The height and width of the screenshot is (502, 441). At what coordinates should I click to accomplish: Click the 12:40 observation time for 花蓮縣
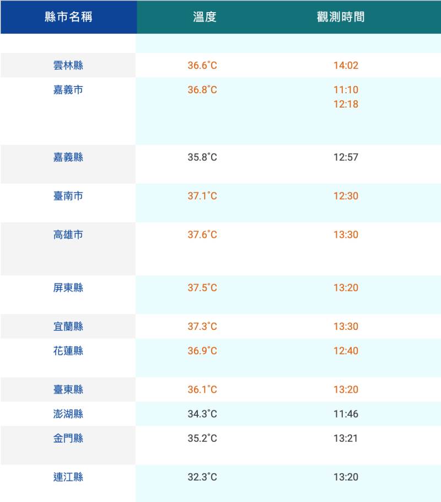coord(346,350)
